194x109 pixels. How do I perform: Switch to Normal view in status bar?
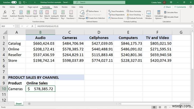[154, 107]
